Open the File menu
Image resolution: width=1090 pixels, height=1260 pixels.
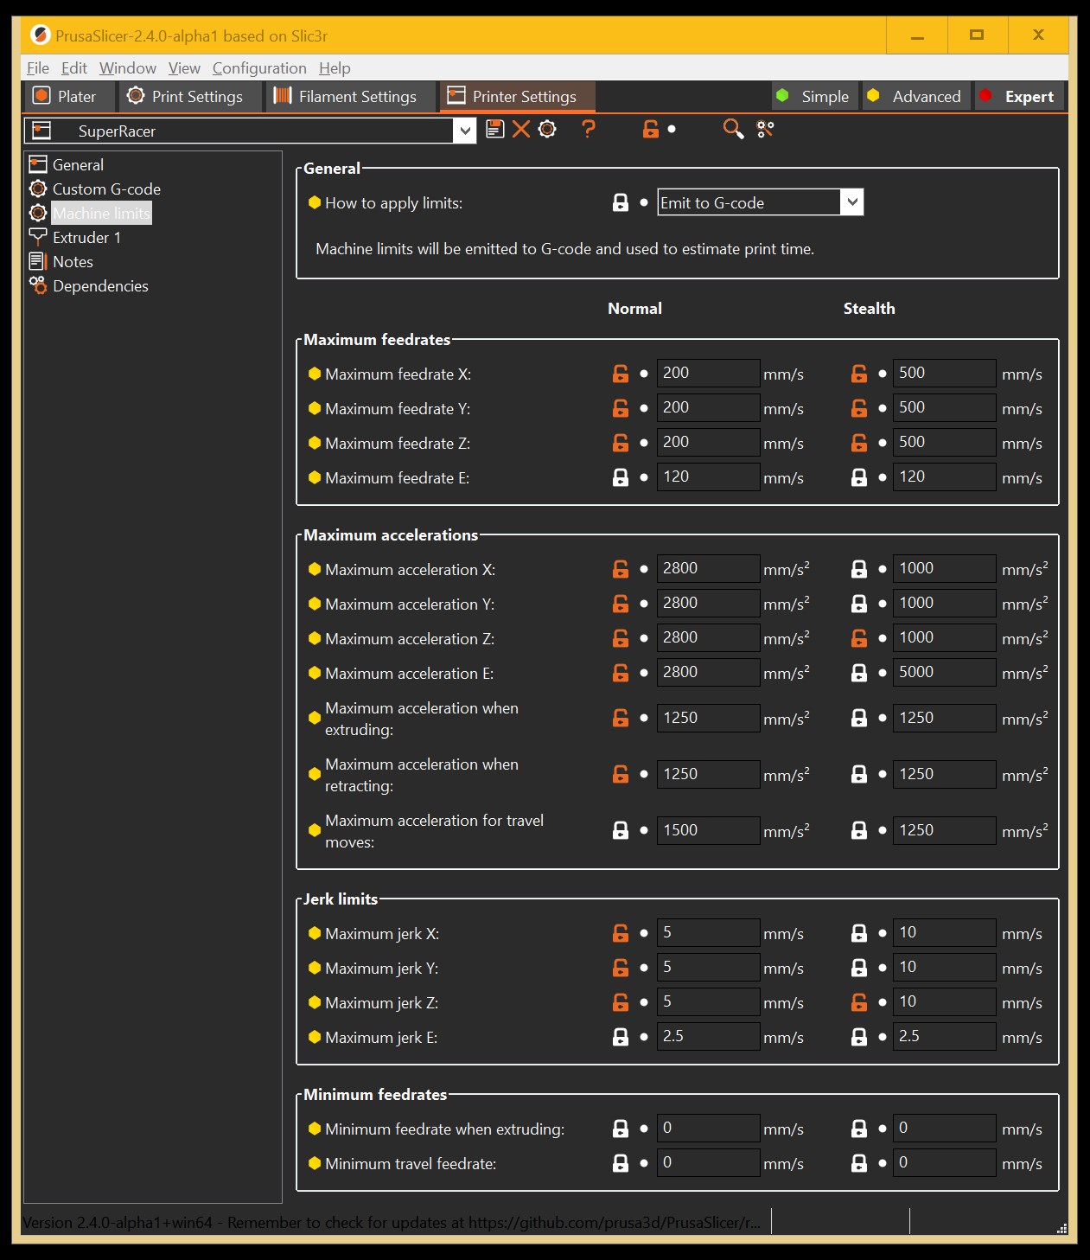(38, 68)
